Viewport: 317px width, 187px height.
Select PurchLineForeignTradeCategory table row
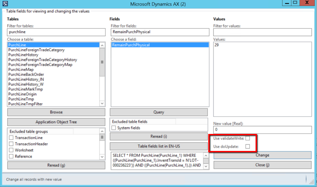(x=54, y=50)
